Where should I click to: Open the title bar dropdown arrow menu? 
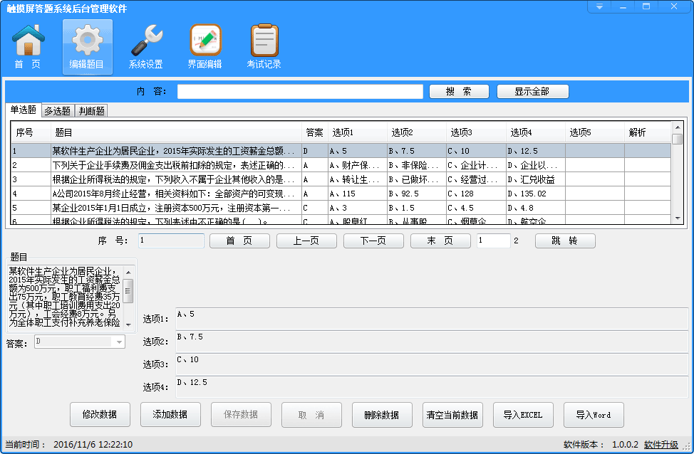point(599,6)
